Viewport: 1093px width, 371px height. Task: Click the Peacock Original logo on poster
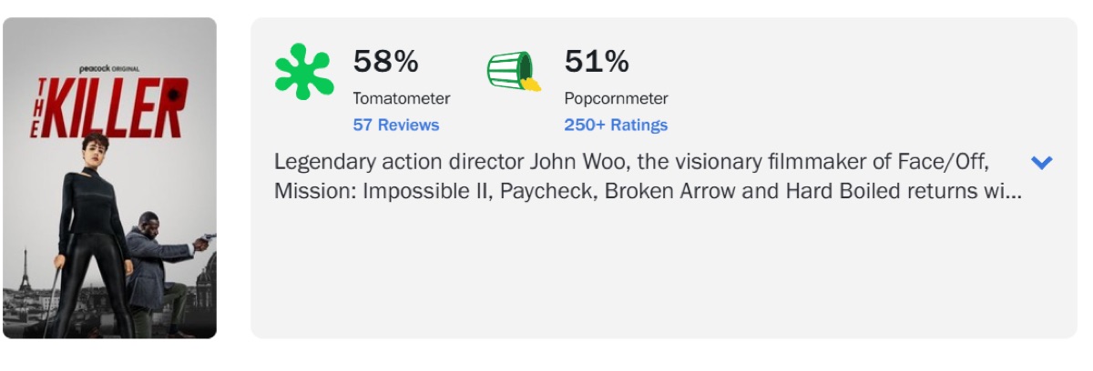pyautogui.click(x=109, y=67)
